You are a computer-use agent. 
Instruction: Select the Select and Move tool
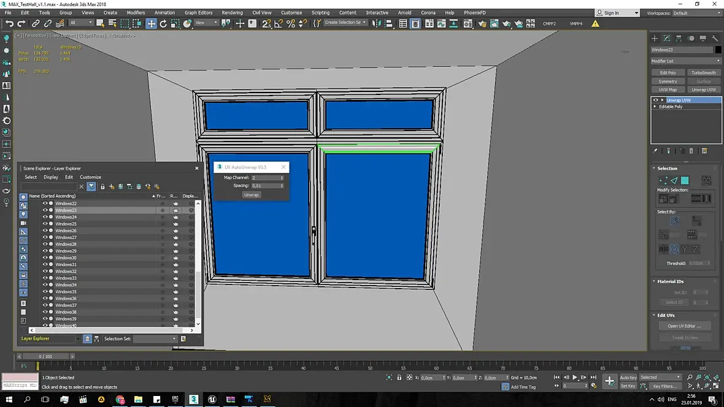point(151,23)
